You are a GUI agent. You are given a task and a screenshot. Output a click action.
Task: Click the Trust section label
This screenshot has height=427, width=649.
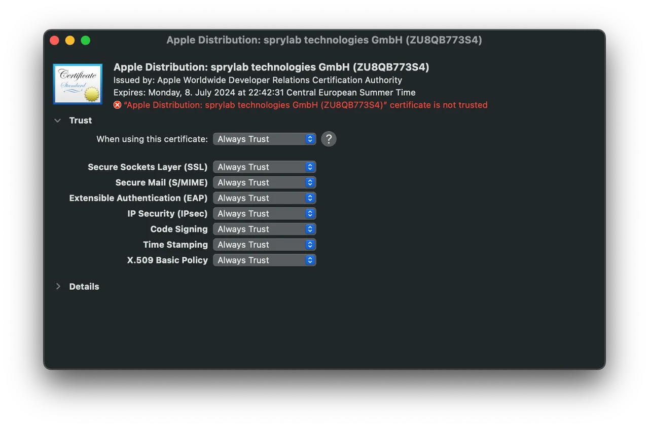(80, 121)
